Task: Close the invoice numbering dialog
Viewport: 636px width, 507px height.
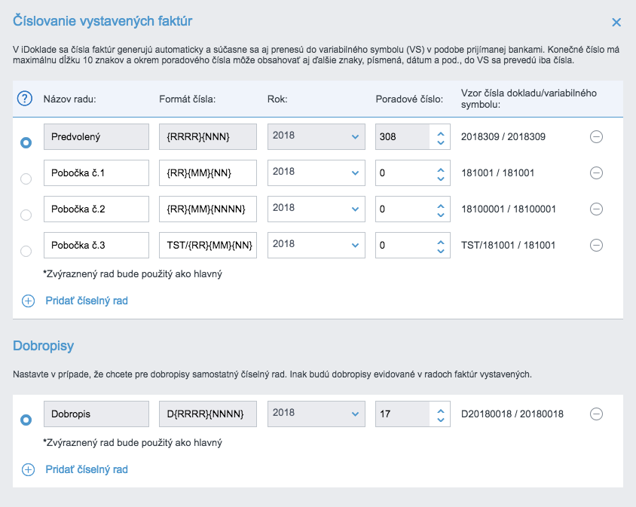Action: [616, 23]
